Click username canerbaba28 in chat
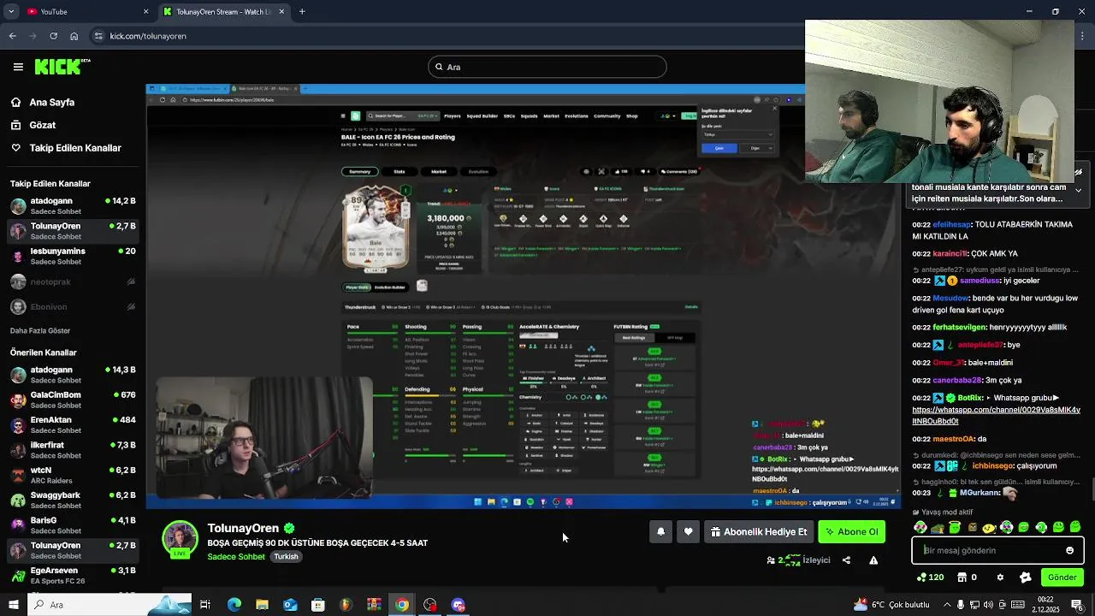Viewport: 1095px width, 616px height. pos(956,381)
